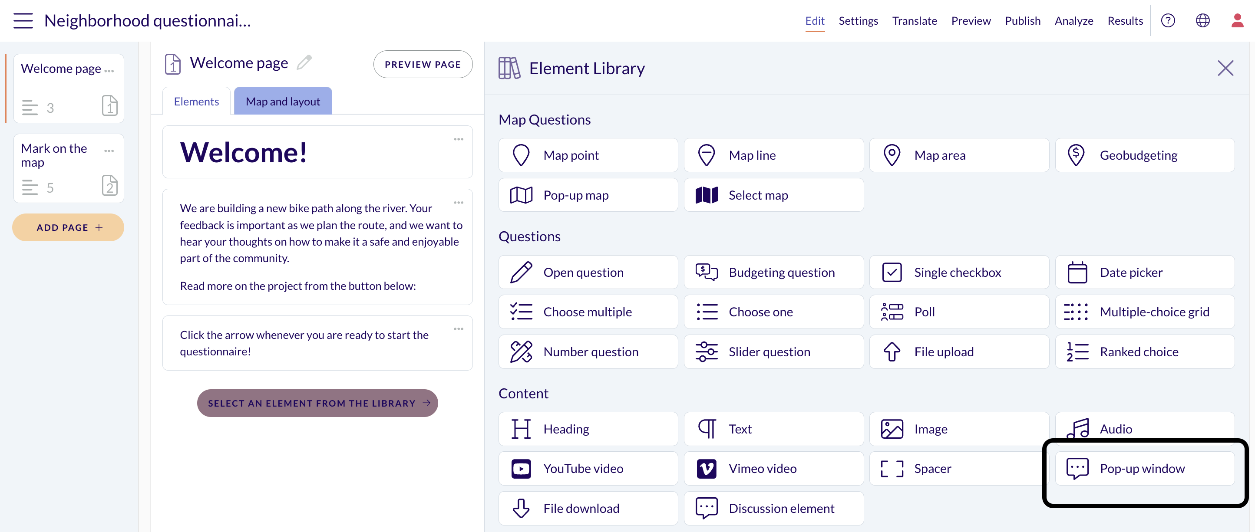Open the Analyze view
Viewport: 1255px width, 532px height.
pos(1074,21)
